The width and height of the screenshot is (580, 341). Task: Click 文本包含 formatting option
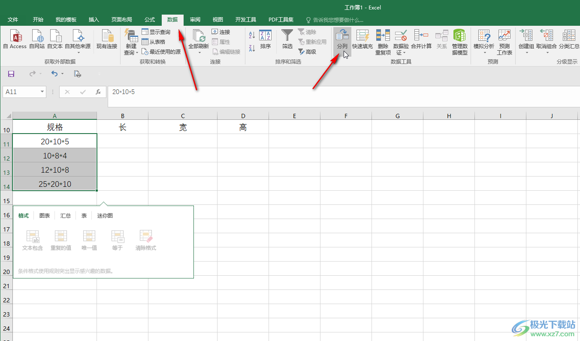click(33, 240)
